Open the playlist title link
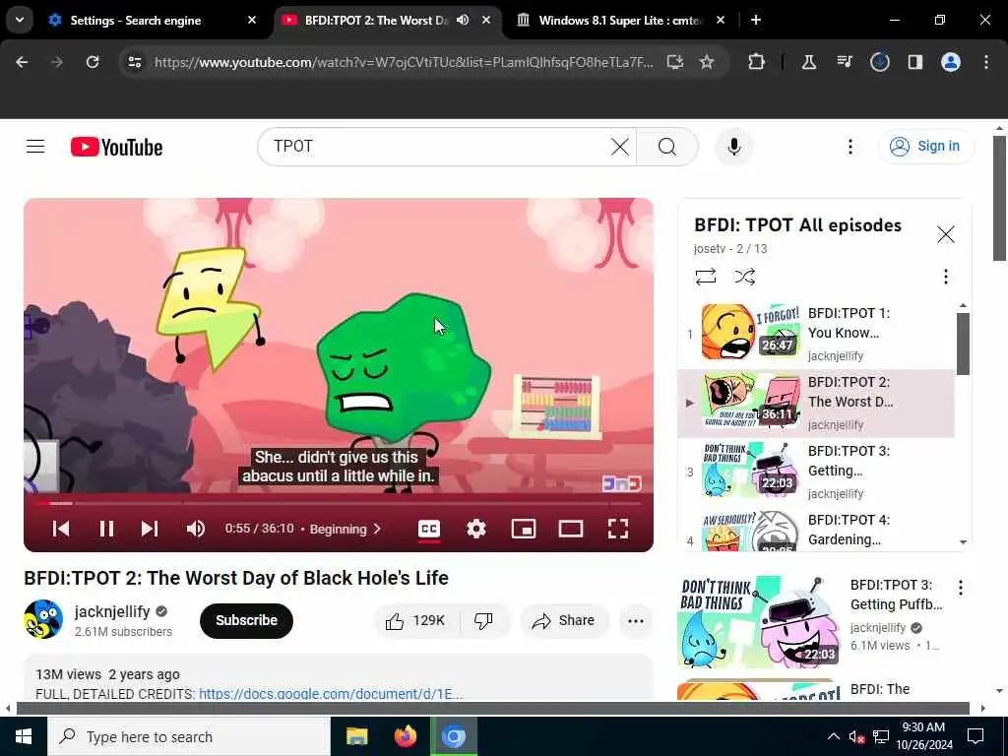1008x756 pixels. 797,225
